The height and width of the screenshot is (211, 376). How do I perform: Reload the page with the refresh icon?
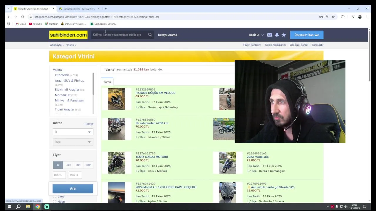point(22,17)
